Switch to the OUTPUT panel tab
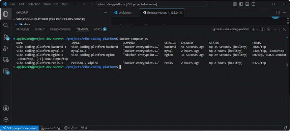This screenshot has width=290, height=131. 40,29
